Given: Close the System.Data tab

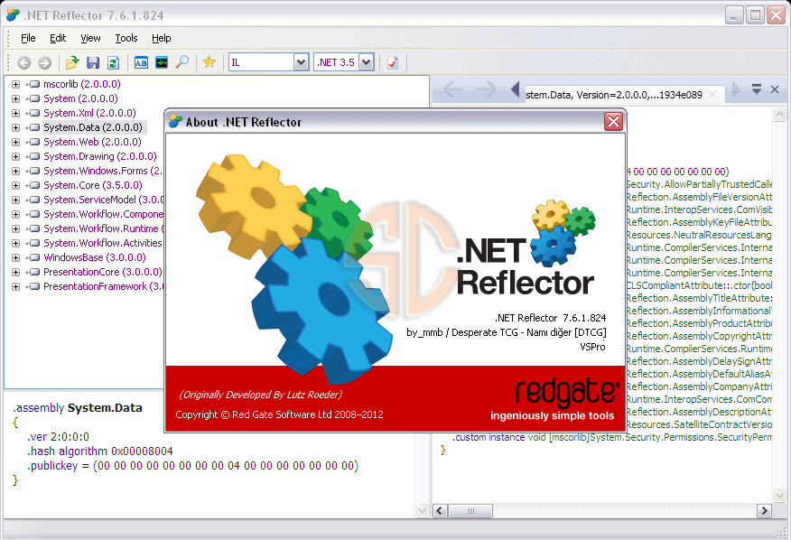Looking at the screenshot, I should point(712,94).
